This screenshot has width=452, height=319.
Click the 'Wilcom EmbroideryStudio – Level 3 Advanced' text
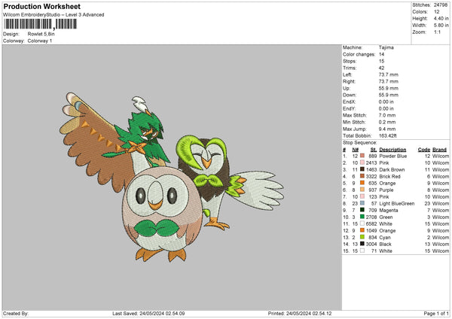(x=53, y=15)
